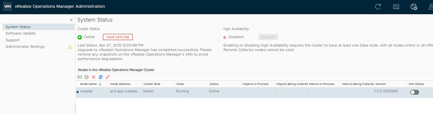
Task: Click the green power online/offline node icon
Action: 86,77
